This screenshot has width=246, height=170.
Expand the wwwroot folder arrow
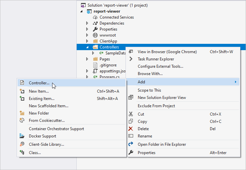[87, 35]
